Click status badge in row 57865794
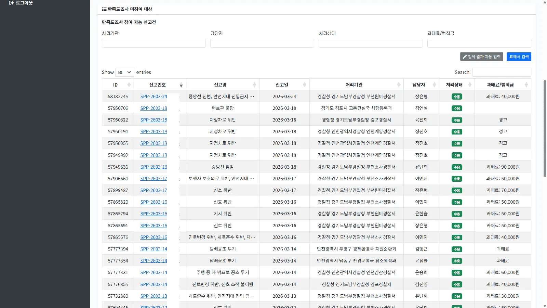This screenshot has width=547, height=308. click(x=457, y=214)
